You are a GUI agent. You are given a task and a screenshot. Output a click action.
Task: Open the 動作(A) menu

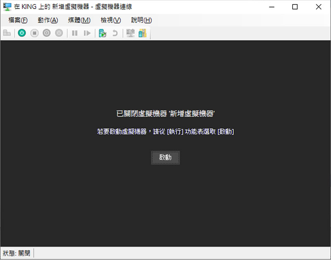click(48, 20)
